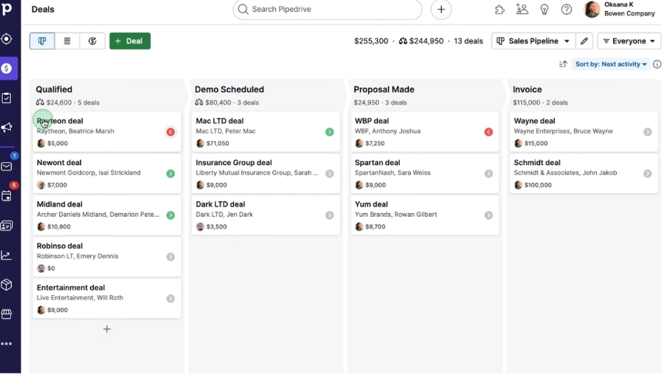Open the Midland deal card
667x379 pixels.
point(107,215)
